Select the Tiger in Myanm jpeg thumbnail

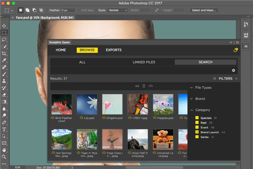pyautogui.click(x=87, y=139)
